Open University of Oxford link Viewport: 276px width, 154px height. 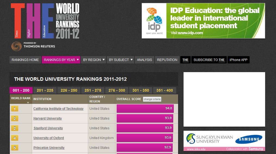[49, 138]
